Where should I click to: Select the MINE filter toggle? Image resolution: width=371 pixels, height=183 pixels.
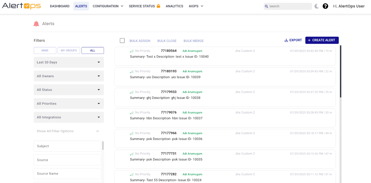(x=45, y=50)
